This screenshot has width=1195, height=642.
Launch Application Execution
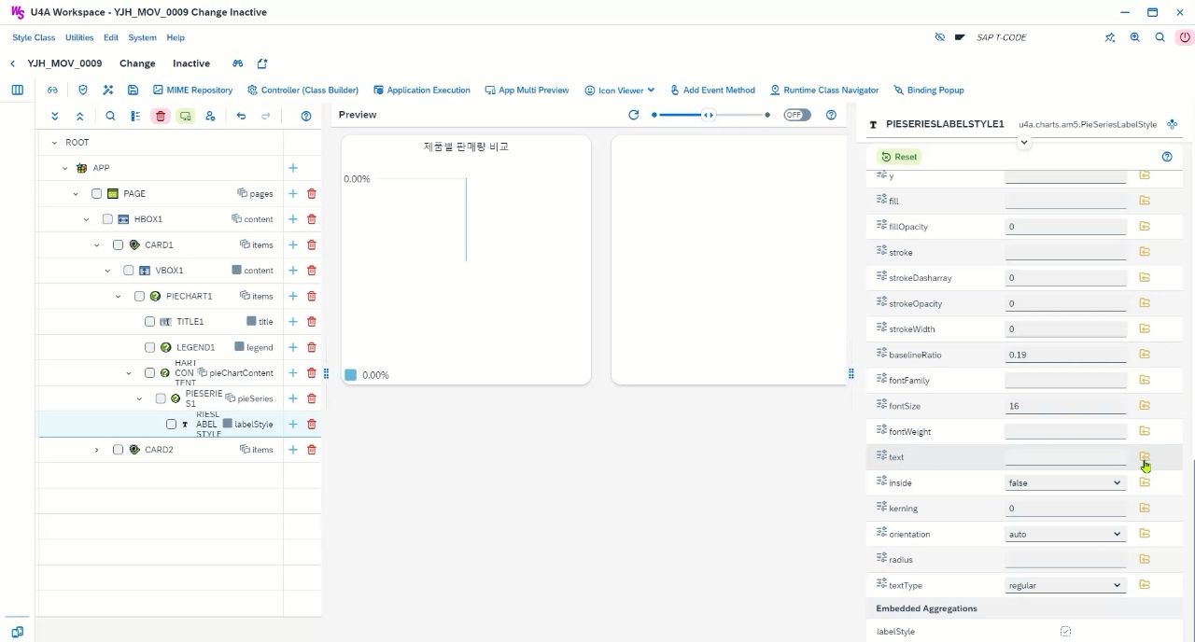coord(422,91)
